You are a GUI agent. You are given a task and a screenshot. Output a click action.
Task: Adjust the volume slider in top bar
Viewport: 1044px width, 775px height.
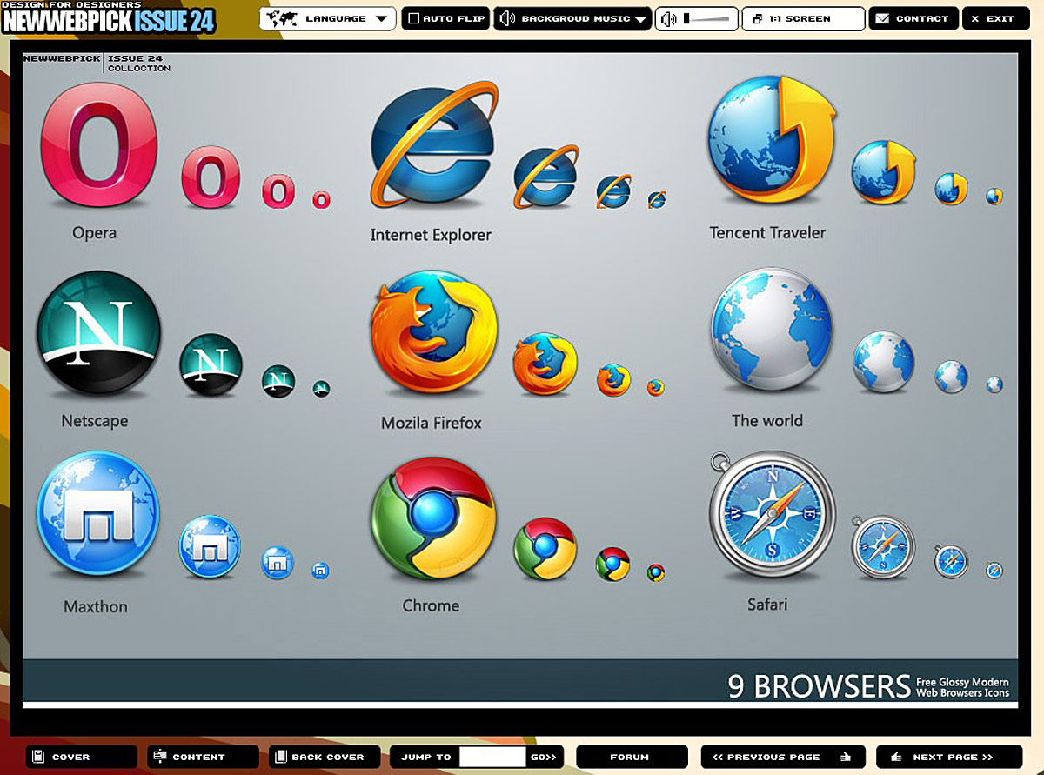pyautogui.click(x=706, y=18)
